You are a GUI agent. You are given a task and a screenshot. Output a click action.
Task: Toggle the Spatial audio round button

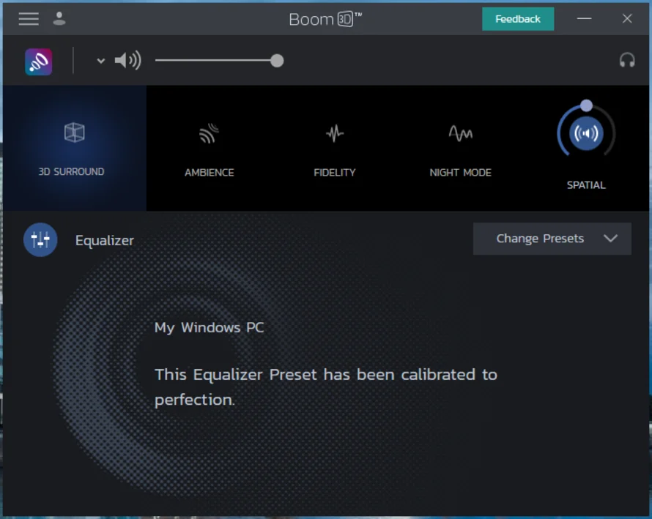point(586,133)
